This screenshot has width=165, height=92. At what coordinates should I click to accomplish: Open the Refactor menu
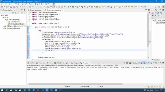click(x=18, y=4)
